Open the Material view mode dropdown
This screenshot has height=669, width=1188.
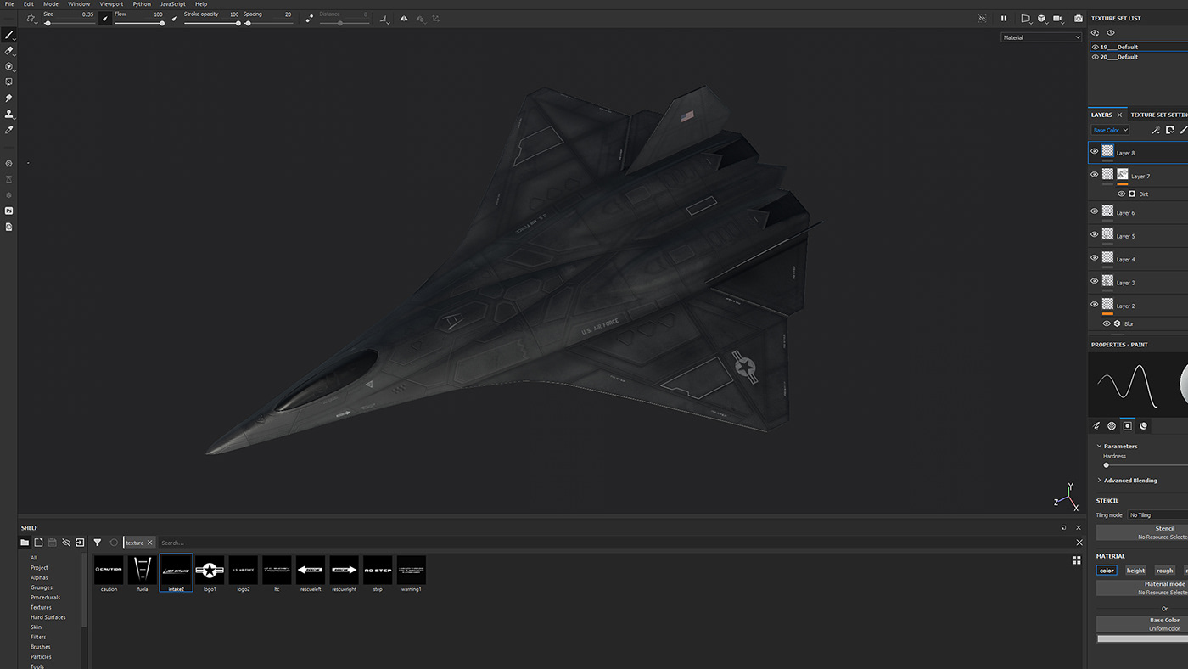[x=1041, y=37]
